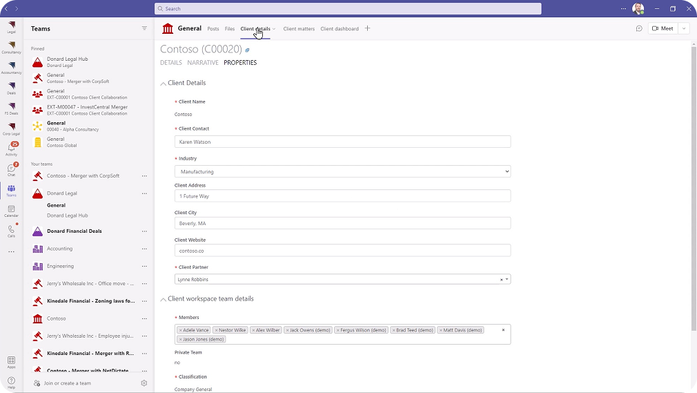Click the Client City field
The height and width of the screenshot is (393, 697).
tap(342, 223)
